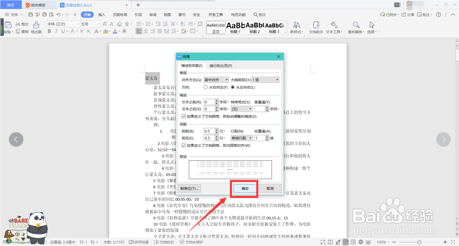459x246 pixels.
Task: Toggle align to grid checkbox
Action: 184,146
